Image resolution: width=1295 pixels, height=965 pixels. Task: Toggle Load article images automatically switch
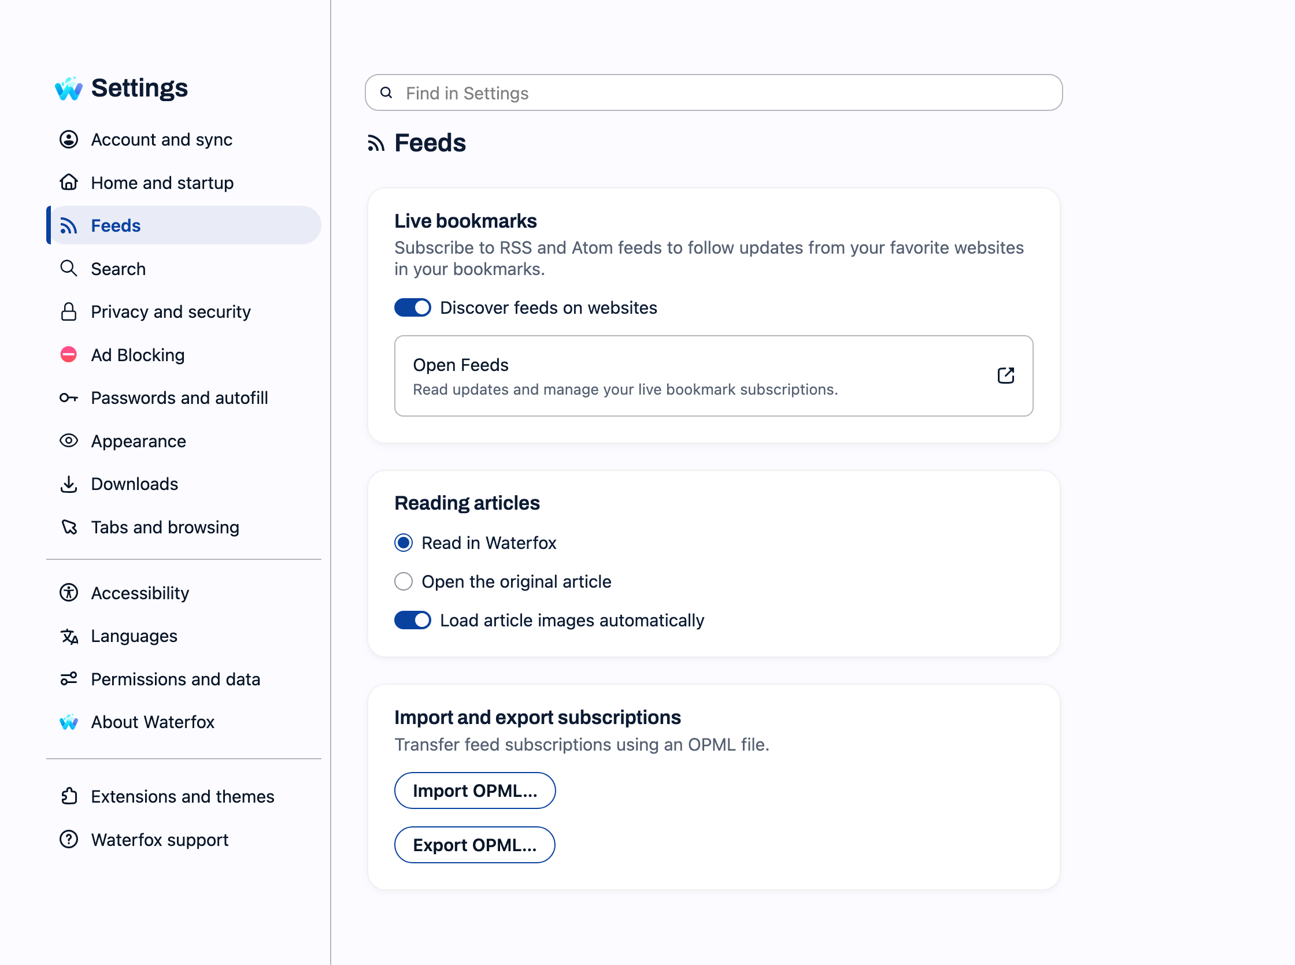pos(413,621)
